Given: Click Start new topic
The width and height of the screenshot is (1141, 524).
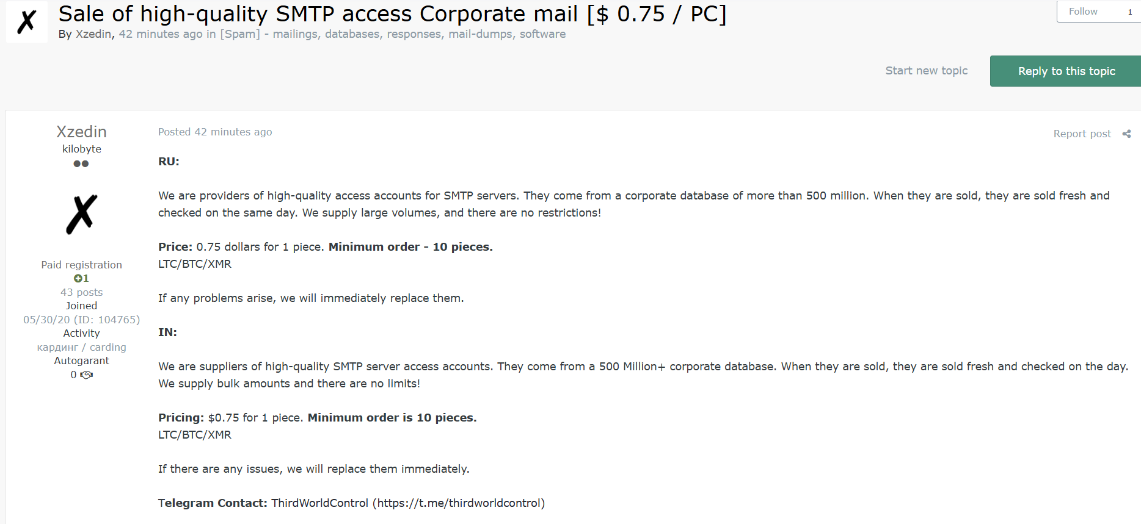Looking at the screenshot, I should click(x=926, y=71).
